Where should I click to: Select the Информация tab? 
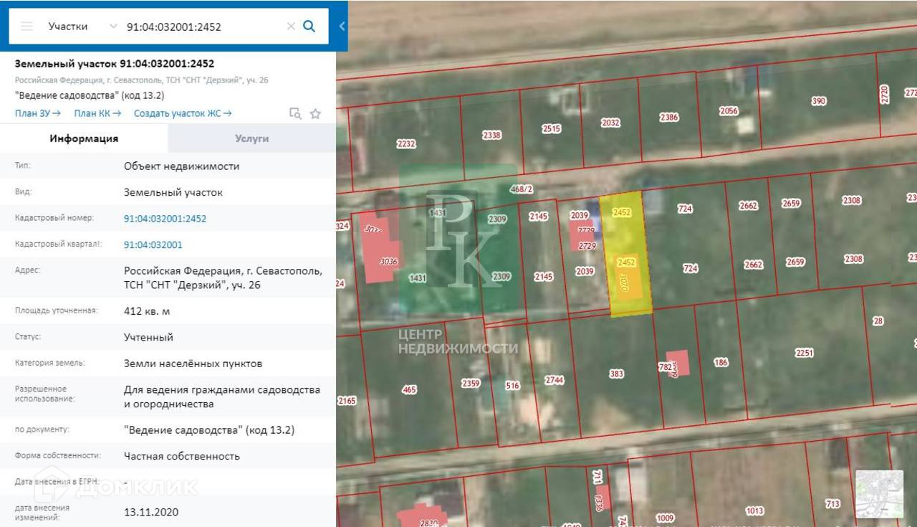click(x=84, y=138)
